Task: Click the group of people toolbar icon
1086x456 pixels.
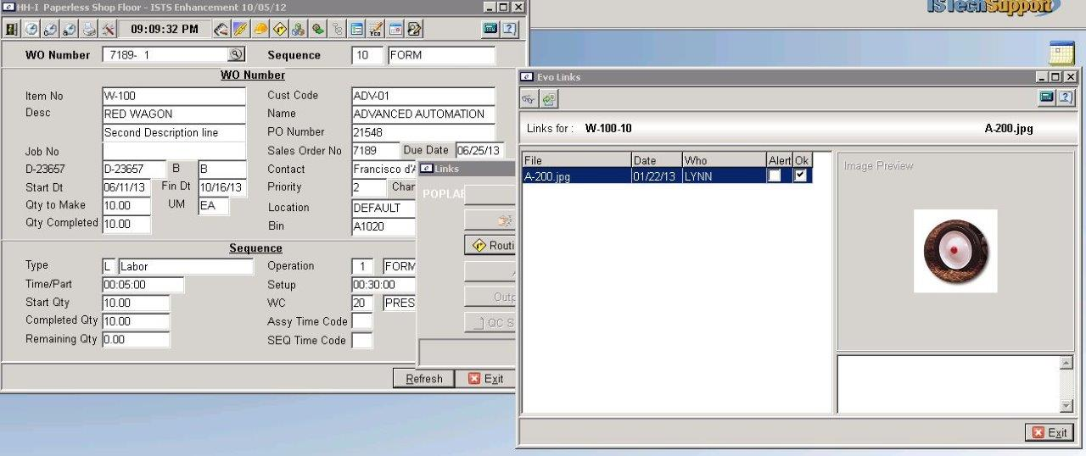Action: coord(299,29)
